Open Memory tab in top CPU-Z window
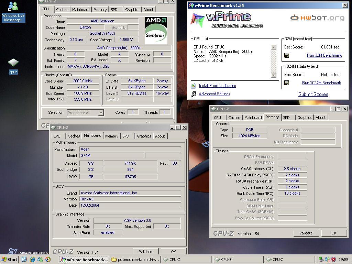The image size is (352, 264). click(100, 10)
